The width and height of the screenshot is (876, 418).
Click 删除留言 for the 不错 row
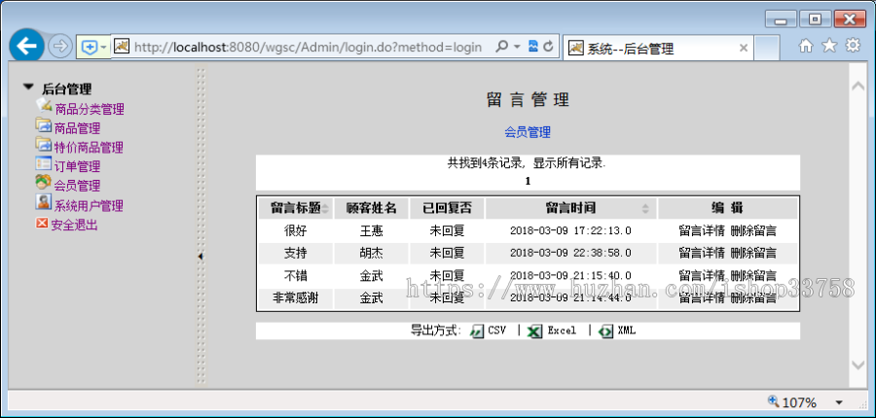pyautogui.click(x=753, y=276)
